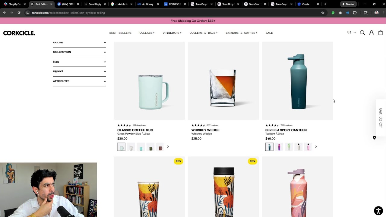
Task: Open the Drinkware menu
Action: (x=172, y=33)
